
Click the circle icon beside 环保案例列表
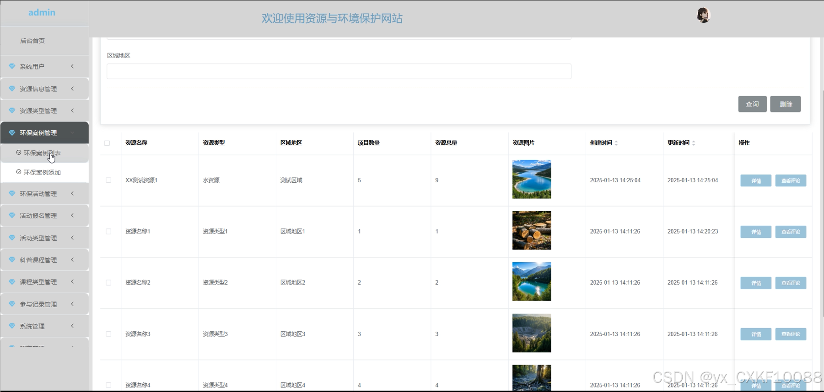click(x=19, y=153)
